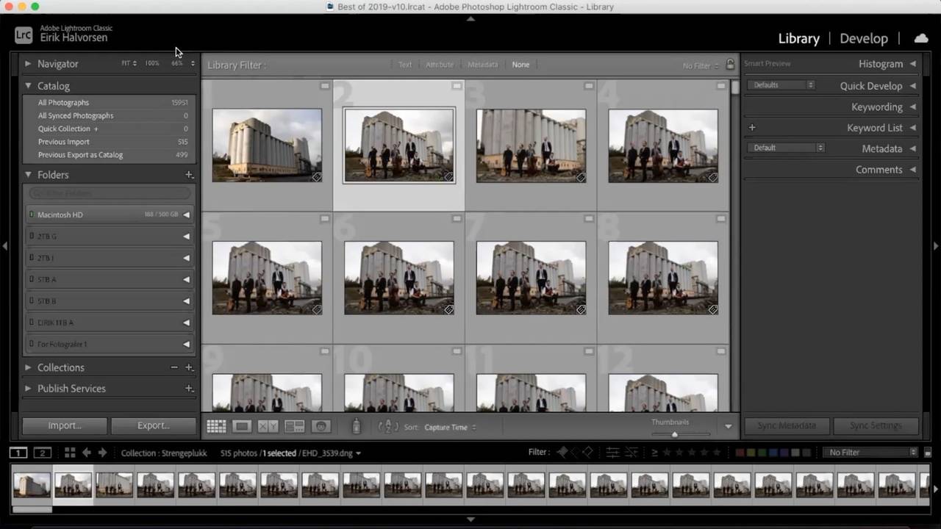Filter by green color label
The width and height of the screenshot is (941, 529).
(x=762, y=453)
